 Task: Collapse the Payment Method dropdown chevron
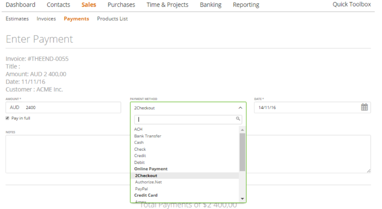click(x=240, y=108)
